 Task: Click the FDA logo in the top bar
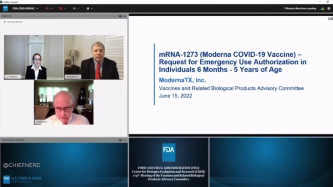pyautogui.click(x=5, y=8)
